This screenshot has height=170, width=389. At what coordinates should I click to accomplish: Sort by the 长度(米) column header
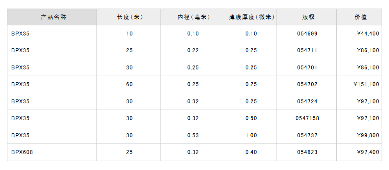(130, 17)
